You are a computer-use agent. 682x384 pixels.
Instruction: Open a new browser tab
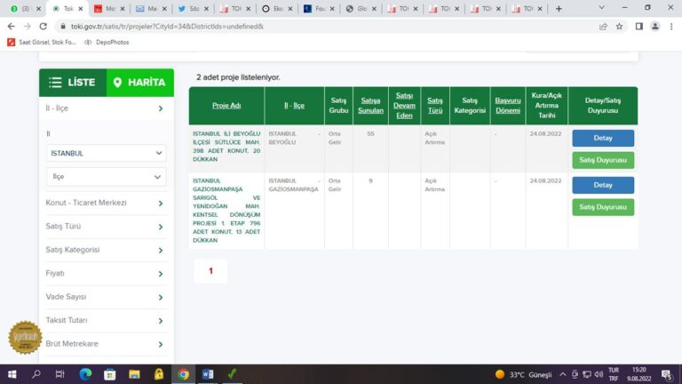click(x=559, y=9)
